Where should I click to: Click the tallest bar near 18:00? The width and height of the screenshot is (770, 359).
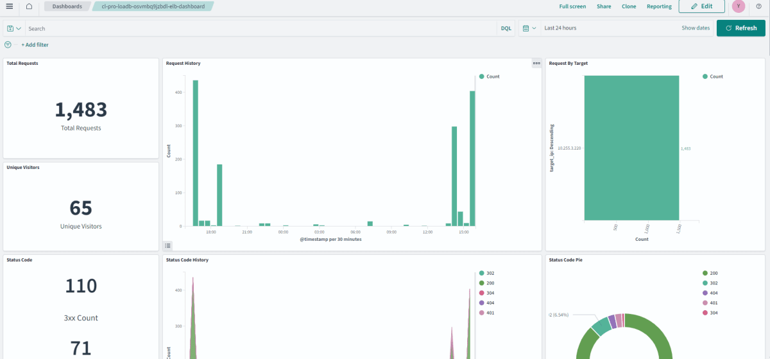pos(196,153)
